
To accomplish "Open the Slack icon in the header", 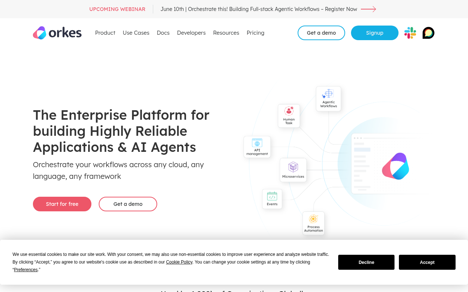I will (x=410, y=33).
